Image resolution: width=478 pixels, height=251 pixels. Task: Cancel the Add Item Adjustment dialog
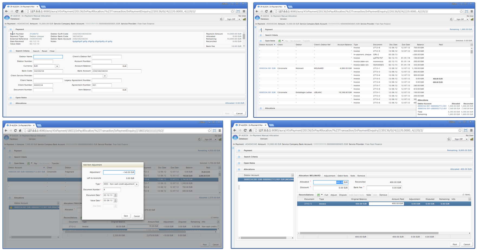137,216
